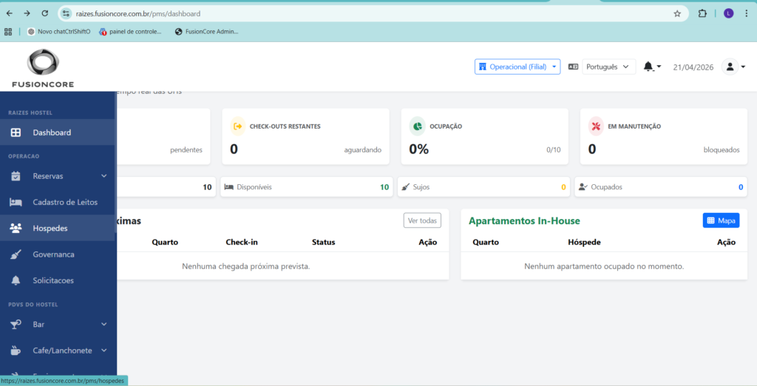The width and height of the screenshot is (757, 386).
Task: Click the Disponíveis bed icon
Action: pyautogui.click(x=229, y=187)
